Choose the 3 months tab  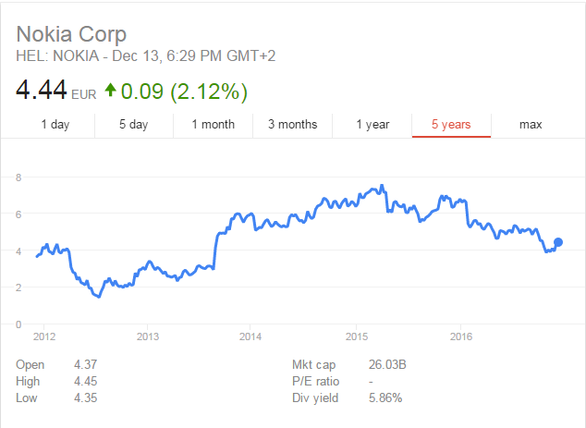292,124
